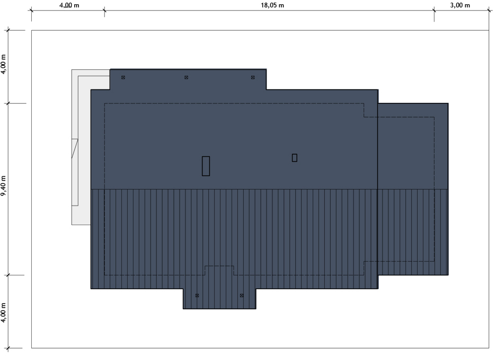Viewport: 496px width, 356px height.
Task: Select the top horizontal 4,00 m dimension label
Action: 69,5
